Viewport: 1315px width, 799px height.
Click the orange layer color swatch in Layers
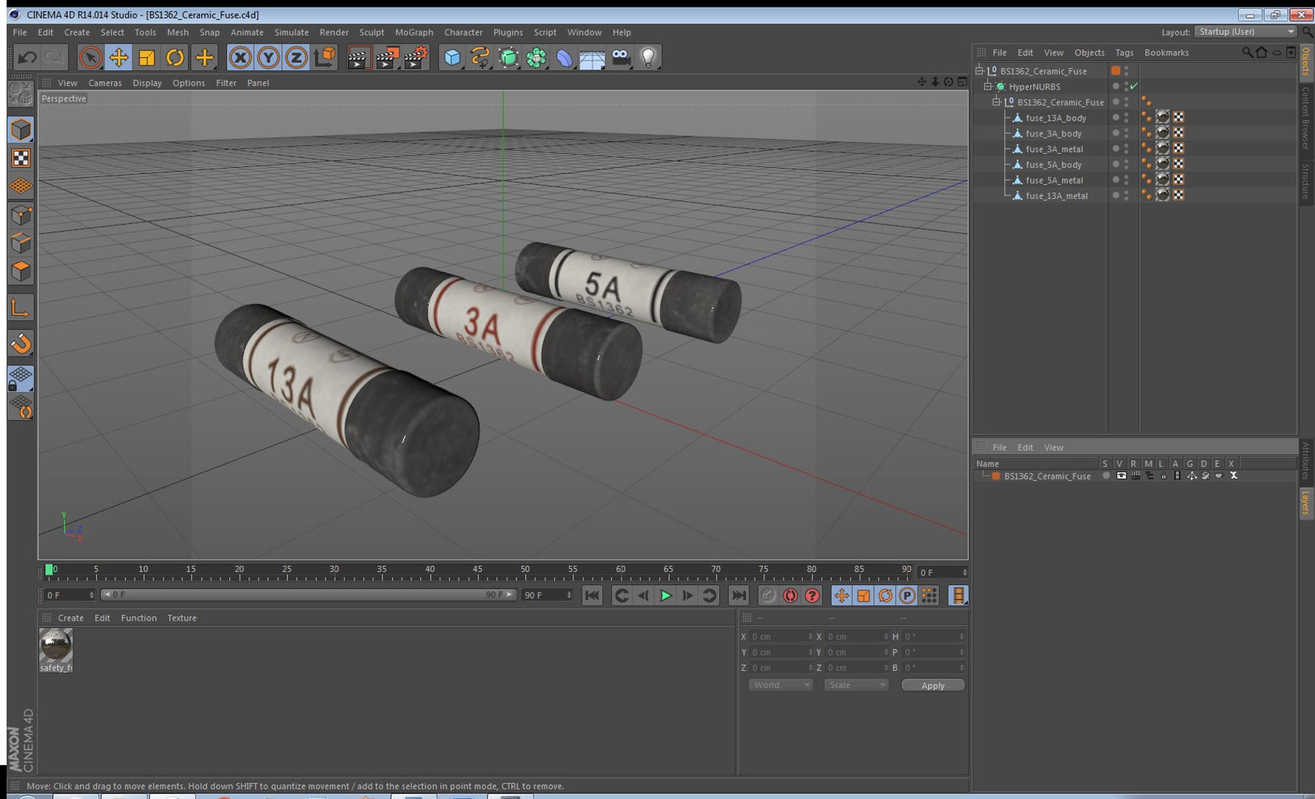[996, 476]
